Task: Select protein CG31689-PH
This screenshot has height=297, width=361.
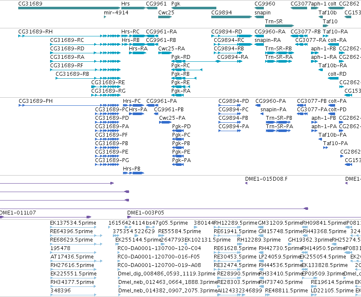Action: click(x=69, y=105)
